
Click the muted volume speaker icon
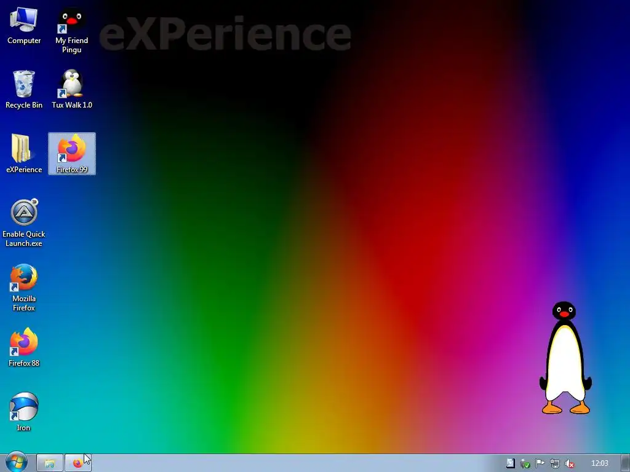(569, 463)
